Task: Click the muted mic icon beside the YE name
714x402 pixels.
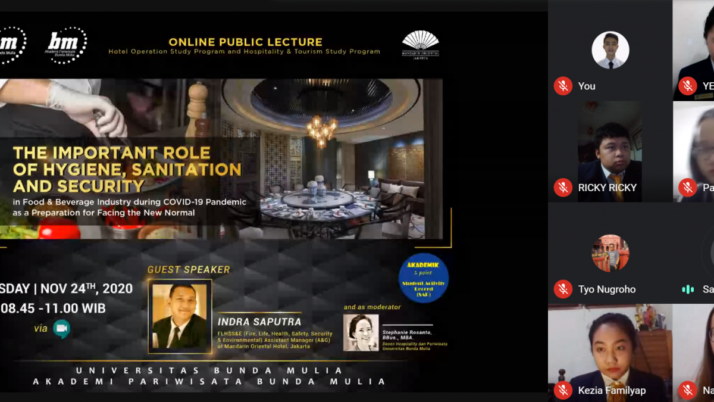Action: (688, 86)
